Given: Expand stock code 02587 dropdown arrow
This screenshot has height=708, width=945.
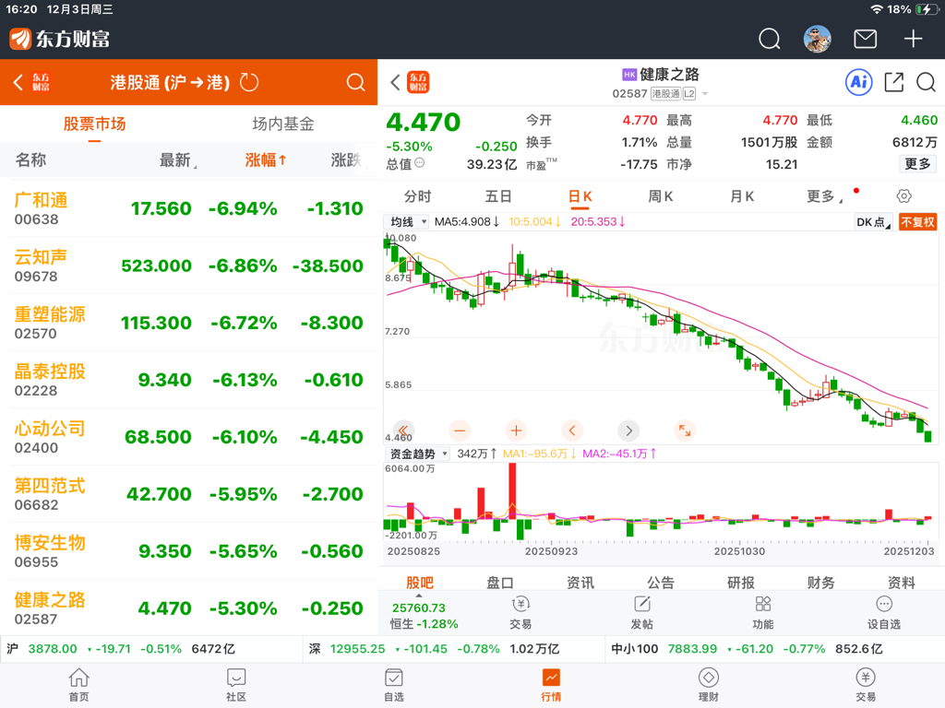Looking at the screenshot, I should tap(705, 94).
